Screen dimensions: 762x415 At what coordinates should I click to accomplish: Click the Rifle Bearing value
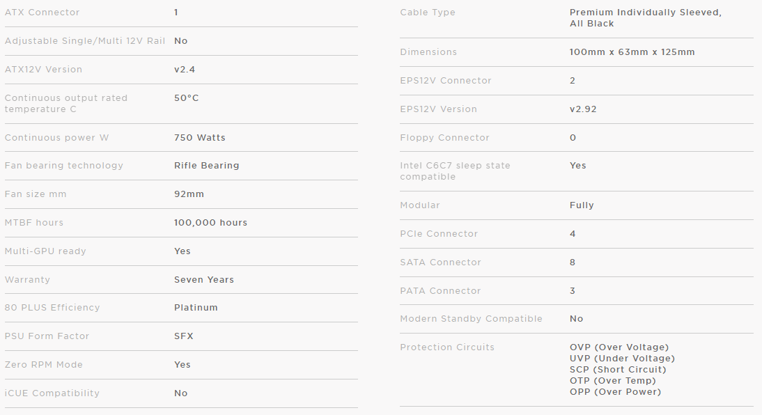pos(207,165)
